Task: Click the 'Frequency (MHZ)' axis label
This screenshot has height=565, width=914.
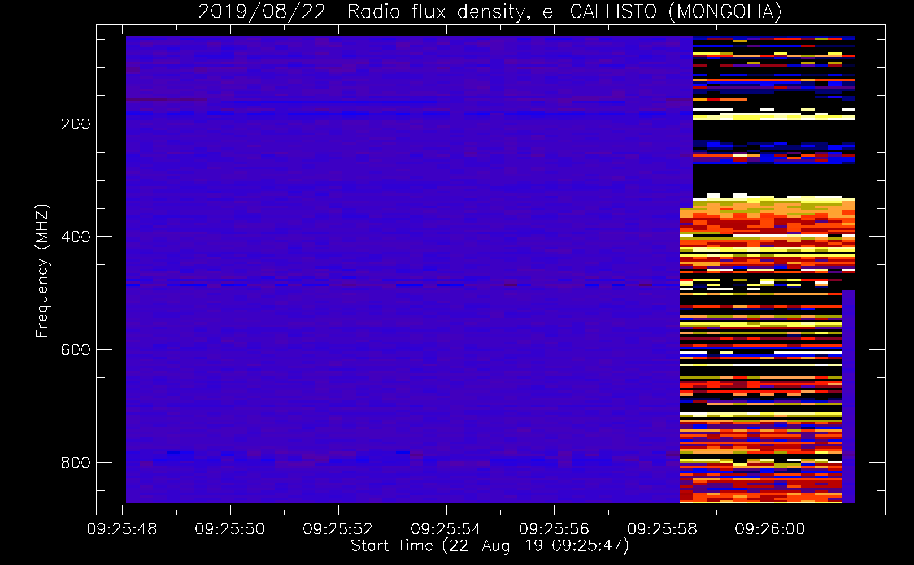Action: click(42, 271)
